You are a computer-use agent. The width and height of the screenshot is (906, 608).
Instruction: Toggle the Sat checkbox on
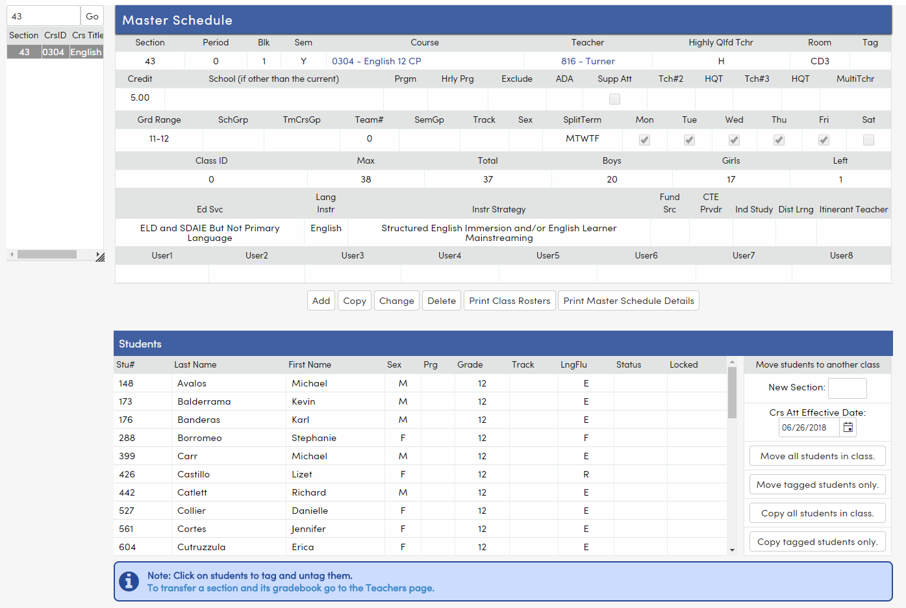point(868,140)
